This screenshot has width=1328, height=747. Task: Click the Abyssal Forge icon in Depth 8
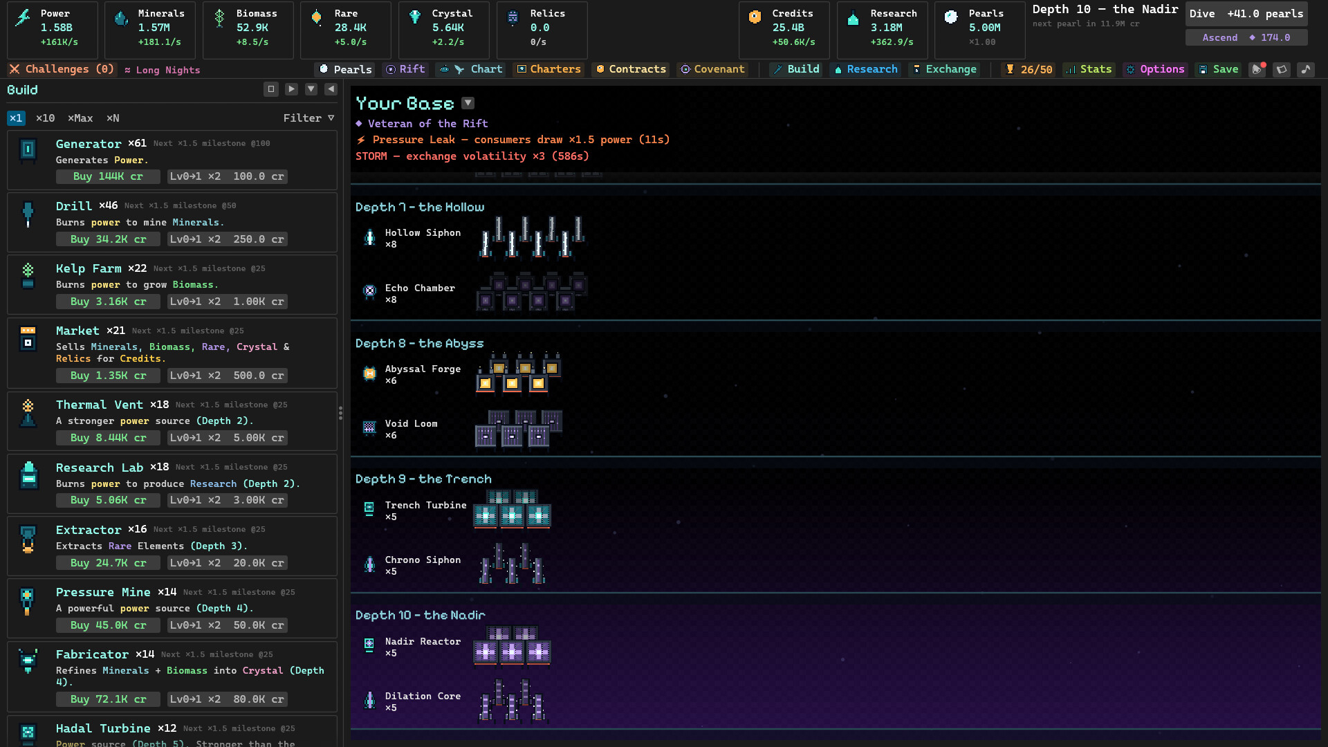tap(369, 373)
